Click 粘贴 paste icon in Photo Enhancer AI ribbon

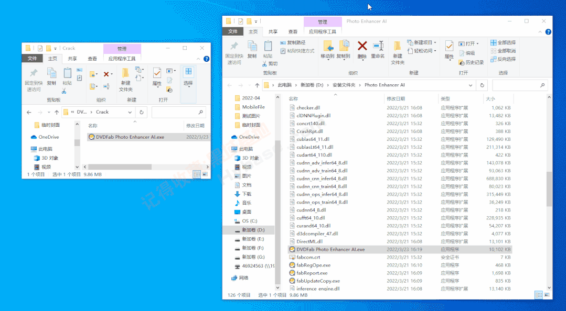click(268, 46)
